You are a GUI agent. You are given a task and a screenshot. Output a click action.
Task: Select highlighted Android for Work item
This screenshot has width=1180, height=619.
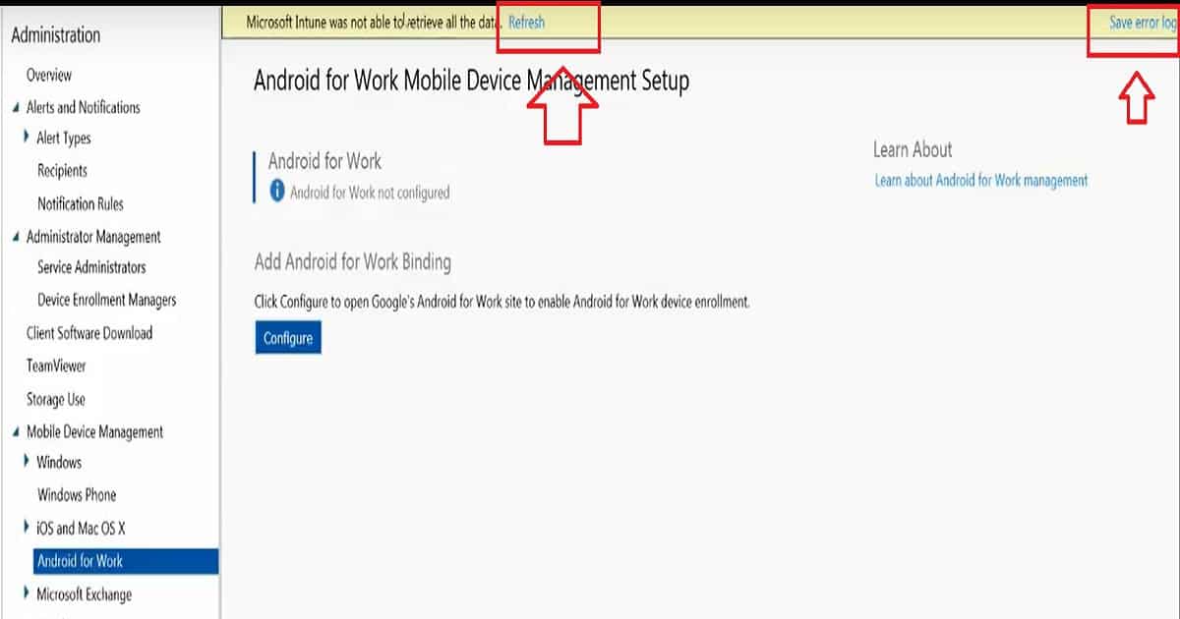124,561
